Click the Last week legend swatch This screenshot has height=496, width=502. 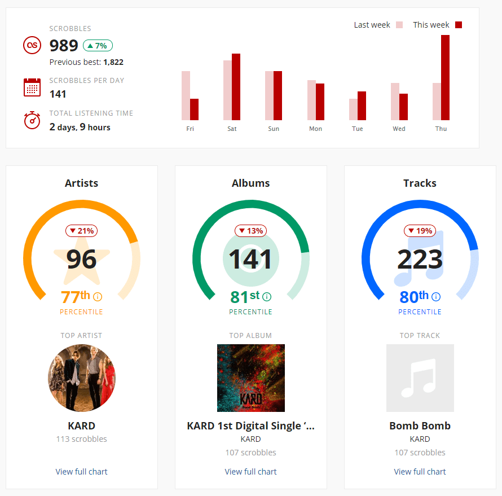[399, 25]
